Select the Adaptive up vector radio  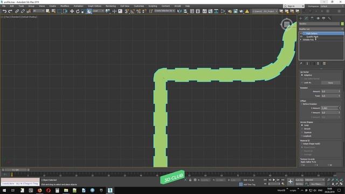pos(302,75)
